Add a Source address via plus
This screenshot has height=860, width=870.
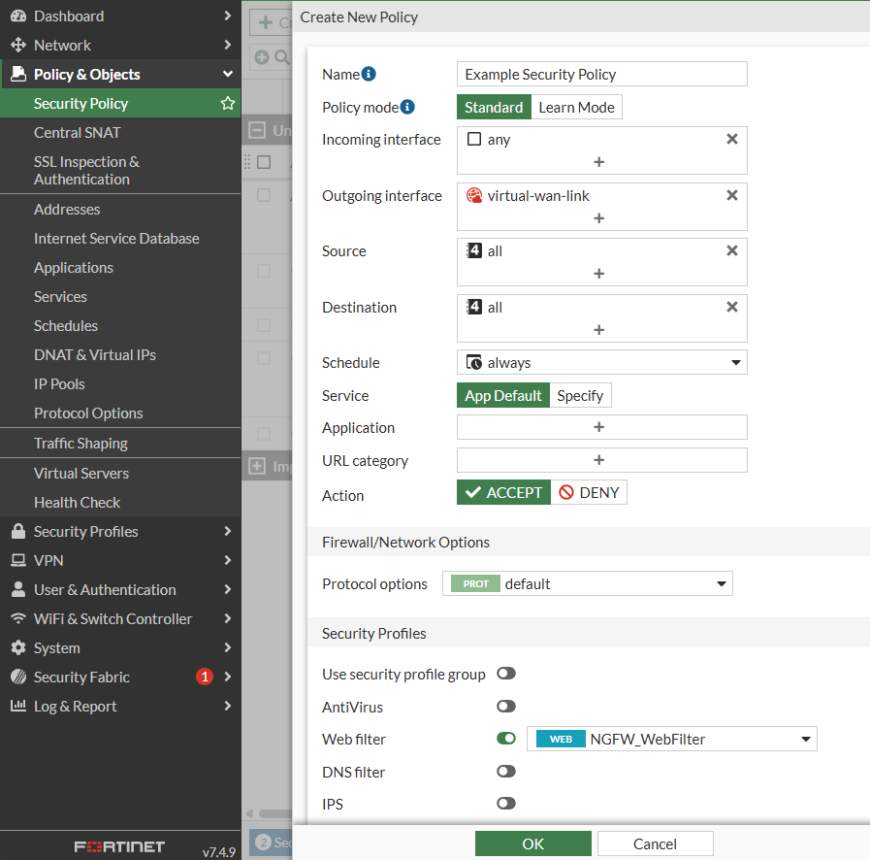(x=598, y=274)
